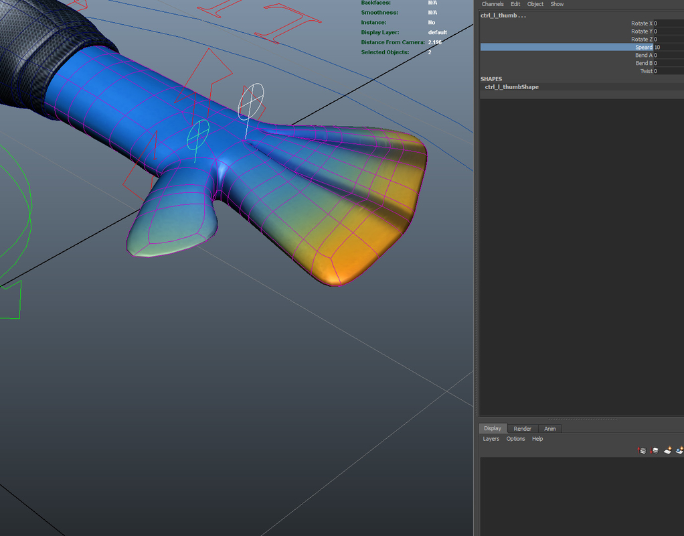Select the white circular control in viewport
The image size is (684, 536).
pyautogui.click(x=252, y=103)
